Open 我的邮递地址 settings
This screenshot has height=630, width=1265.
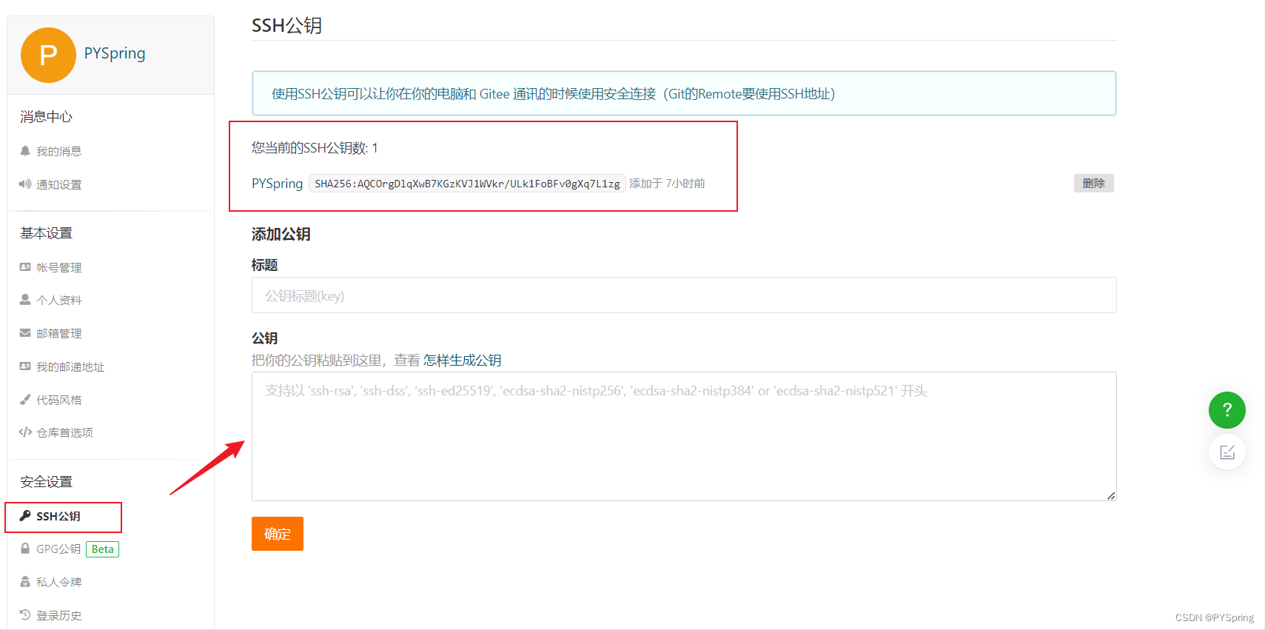tap(70, 366)
